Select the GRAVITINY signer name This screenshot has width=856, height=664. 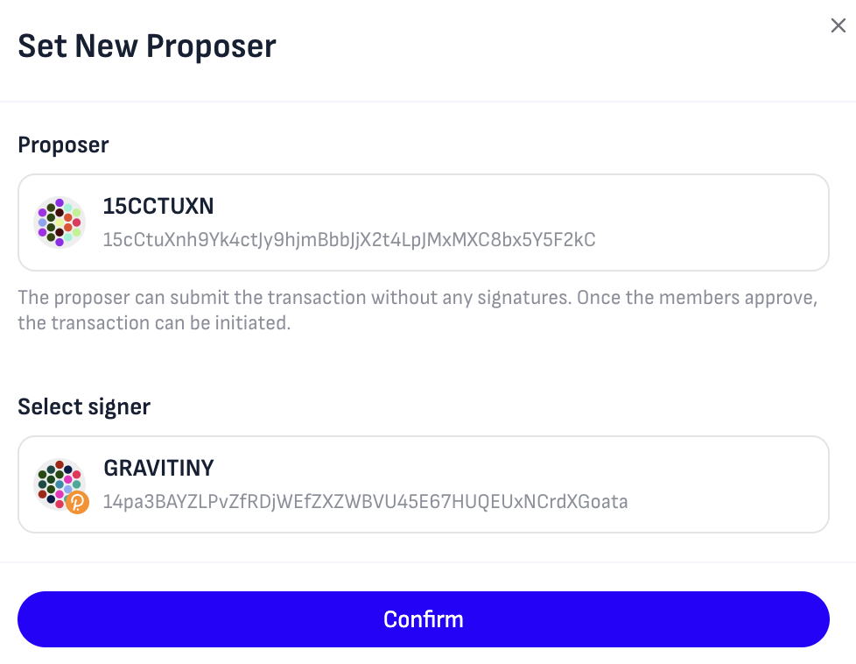158,469
